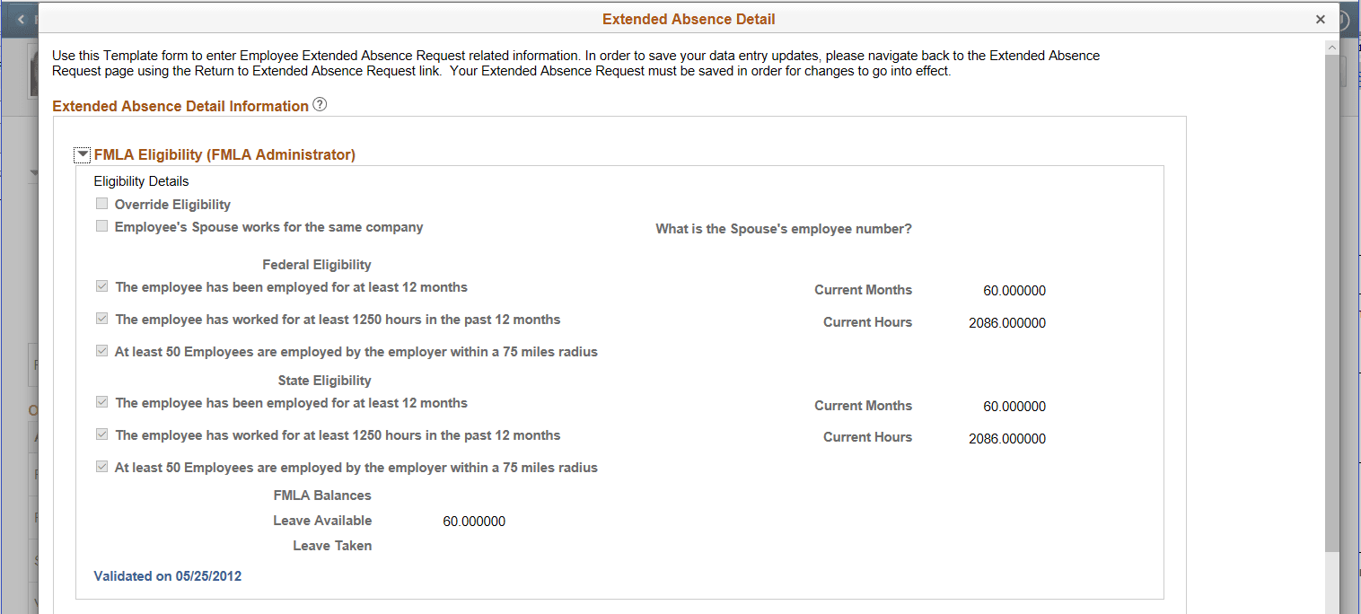Open help for Extended Absence Detail Information
The image size is (1361, 614).
click(320, 105)
